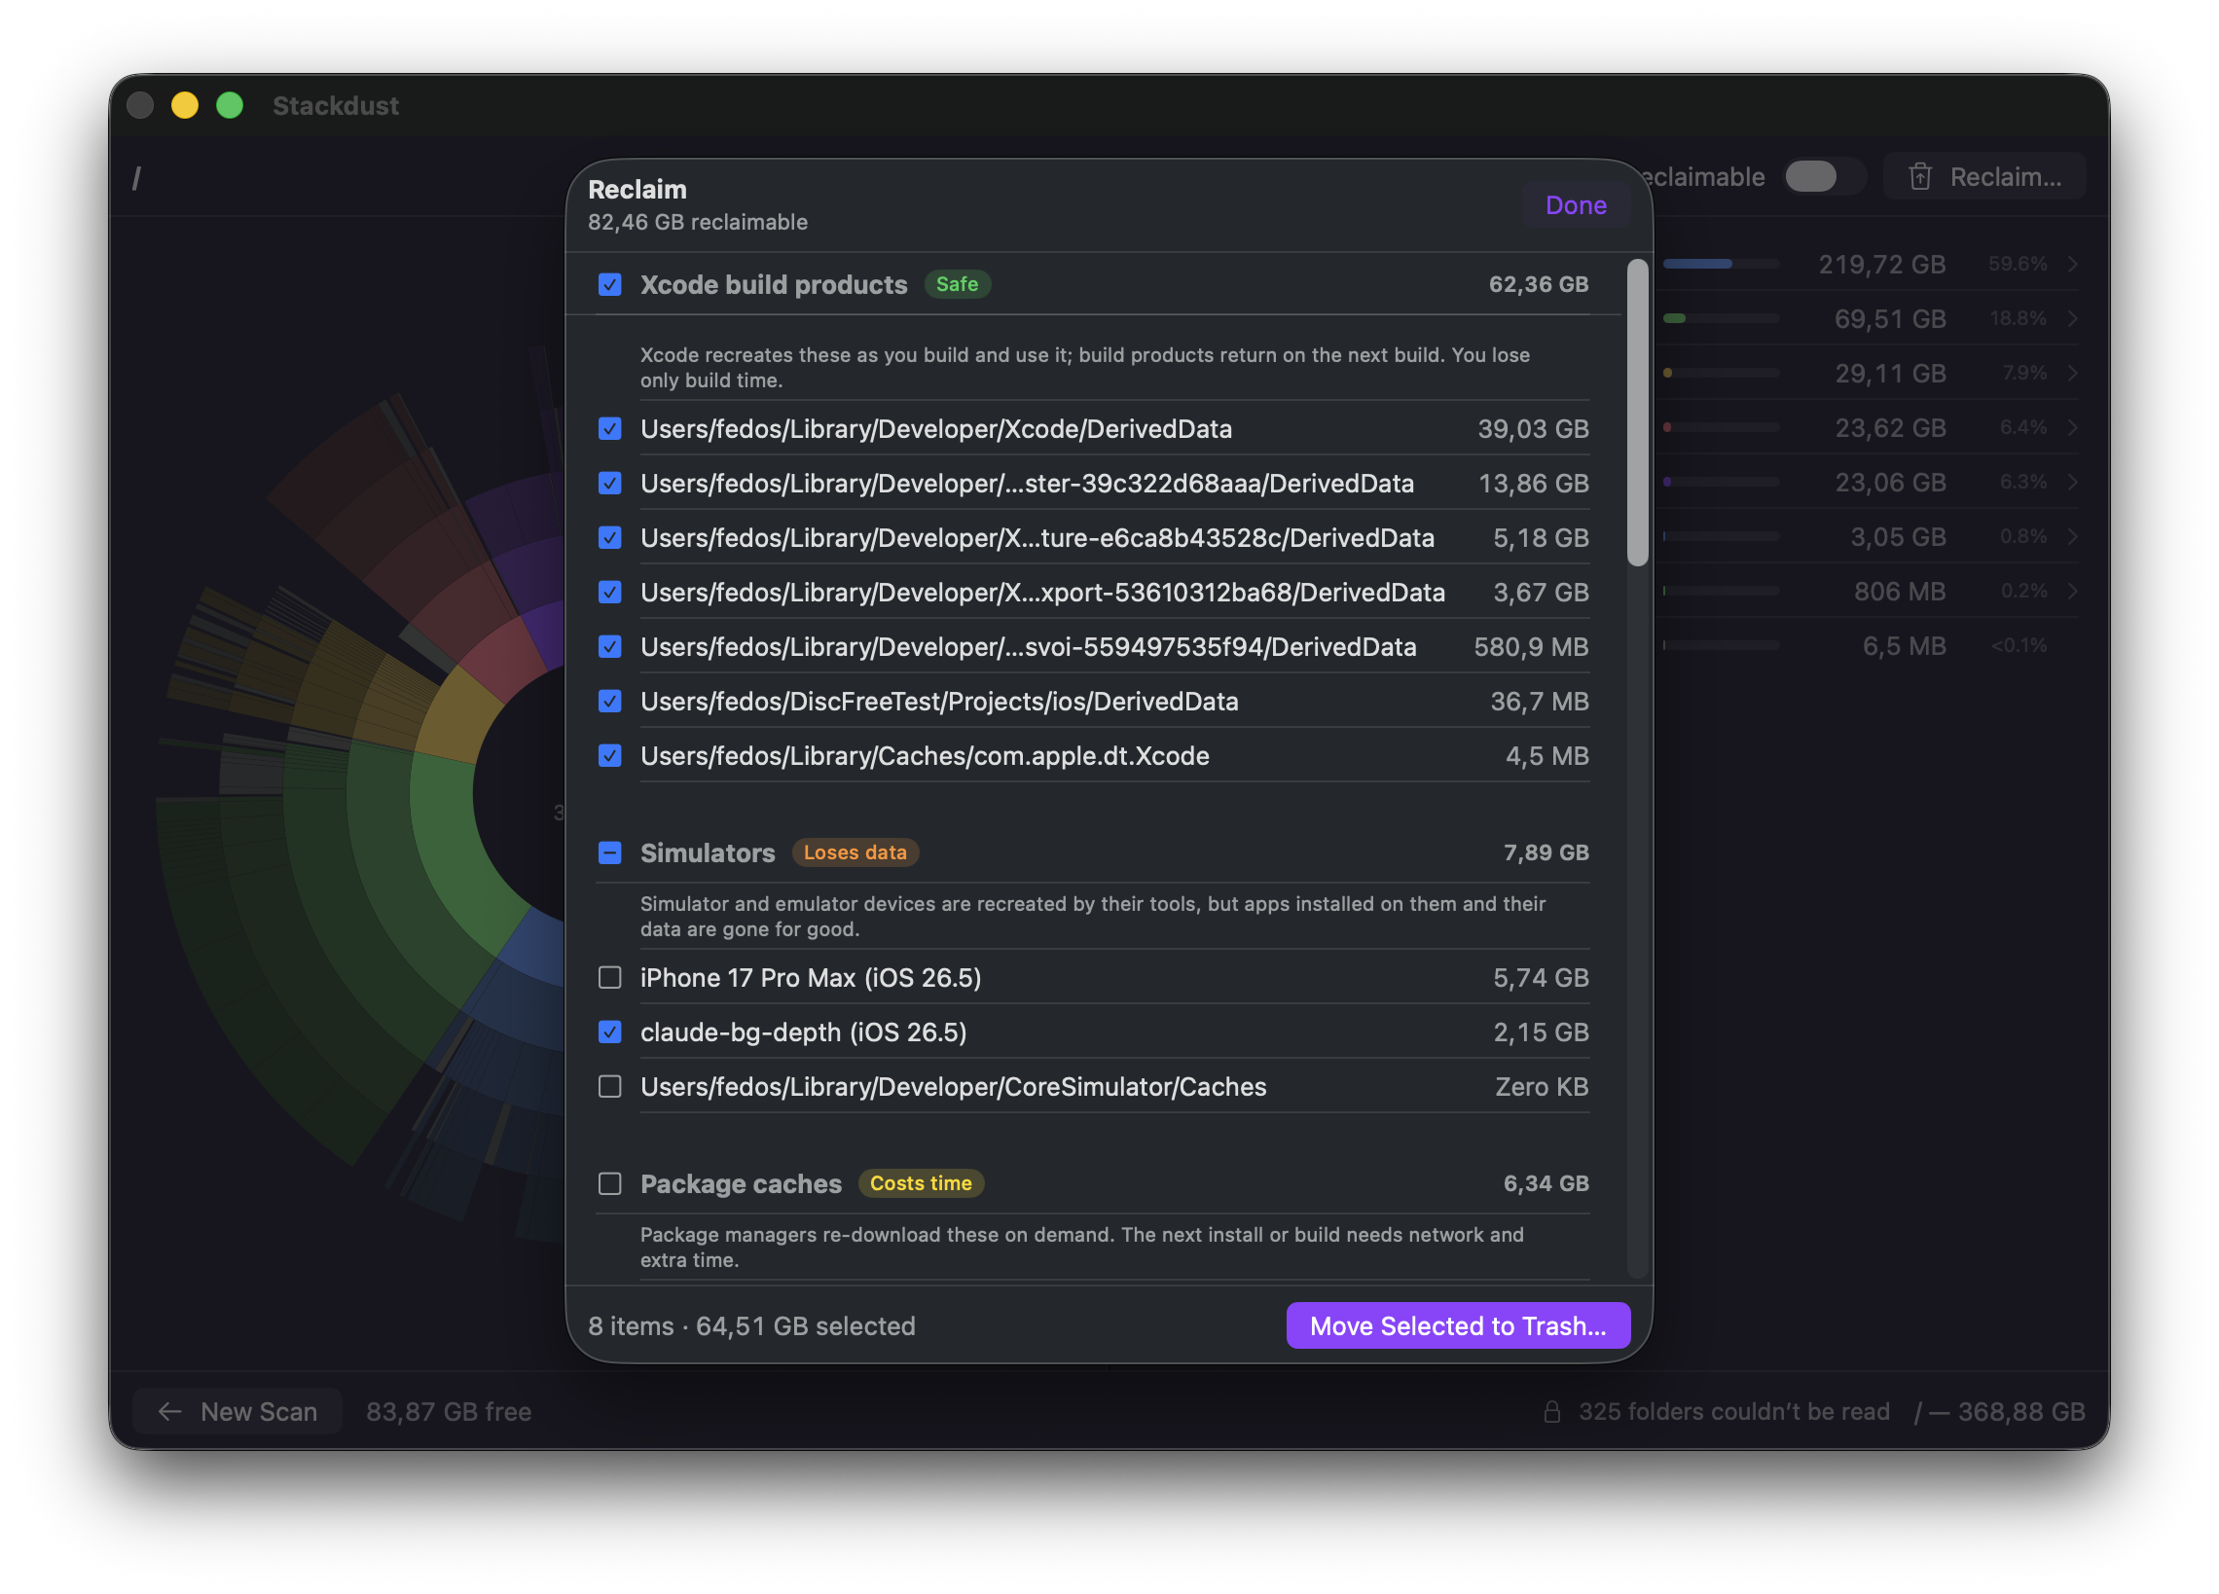
Task: Click '8 items · 64,51 GB selected' text
Action: coord(751,1325)
